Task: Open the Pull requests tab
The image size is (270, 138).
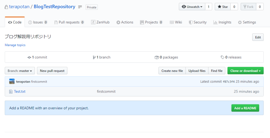Action: pos(69,22)
